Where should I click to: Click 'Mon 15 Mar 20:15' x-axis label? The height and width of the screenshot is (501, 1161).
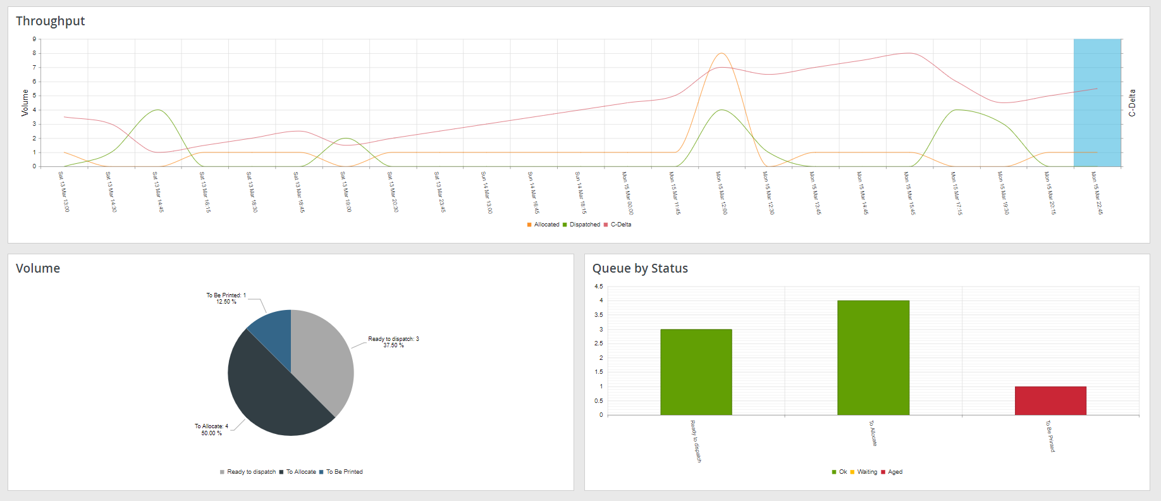pos(1050,193)
